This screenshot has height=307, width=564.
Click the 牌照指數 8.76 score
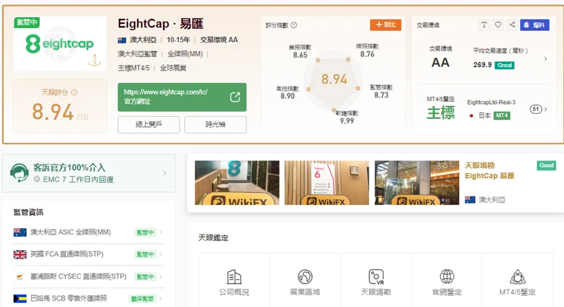(x=368, y=50)
